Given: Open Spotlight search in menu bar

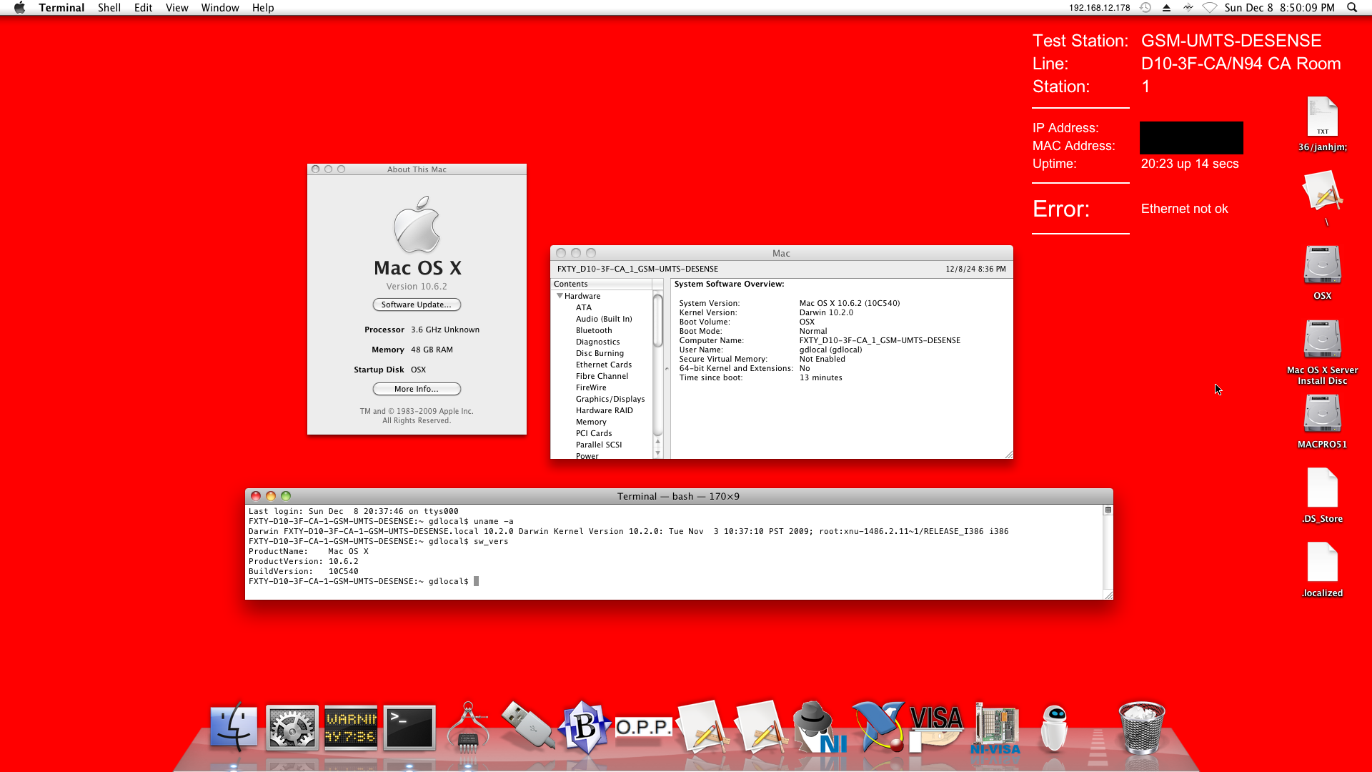Looking at the screenshot, I should [x=1352, y=8].
